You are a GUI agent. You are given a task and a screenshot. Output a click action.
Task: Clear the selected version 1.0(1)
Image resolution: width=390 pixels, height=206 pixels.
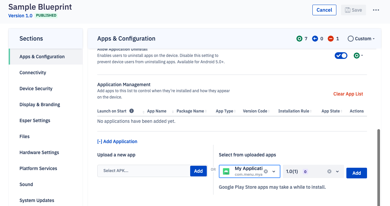tap(329, 171)
